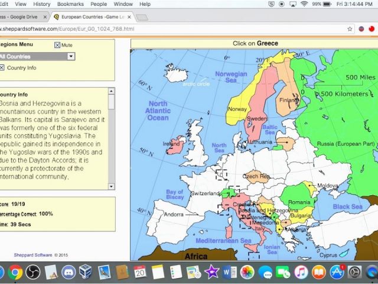The width and height of the screenshot is (378, 284).
Task: Open the AirPlay display menu
Action: tap(293, 4)
